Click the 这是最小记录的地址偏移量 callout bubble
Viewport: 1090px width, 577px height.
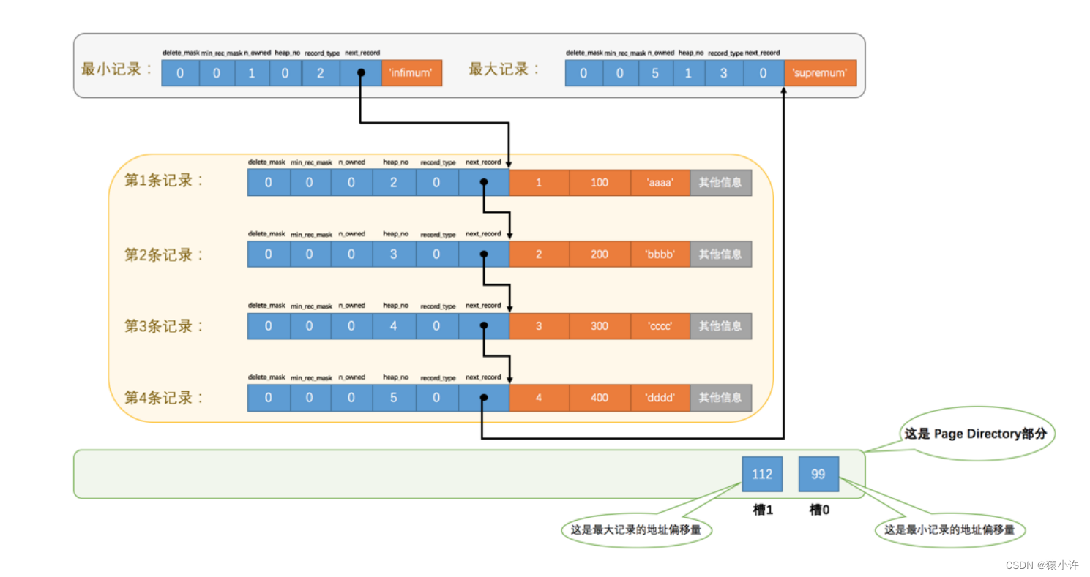(x=949, y=529)
